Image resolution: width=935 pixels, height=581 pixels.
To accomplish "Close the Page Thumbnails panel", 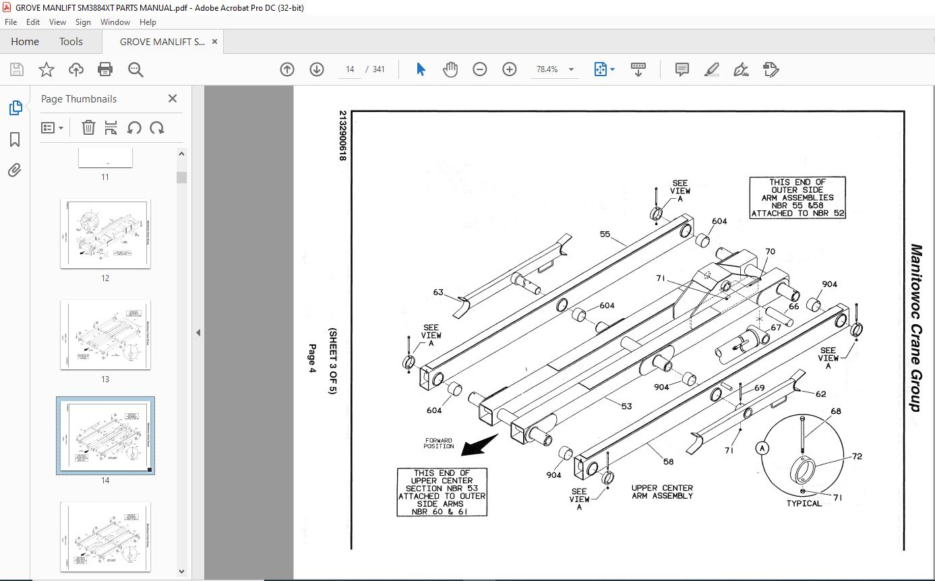I will click(x=173, y=98).
